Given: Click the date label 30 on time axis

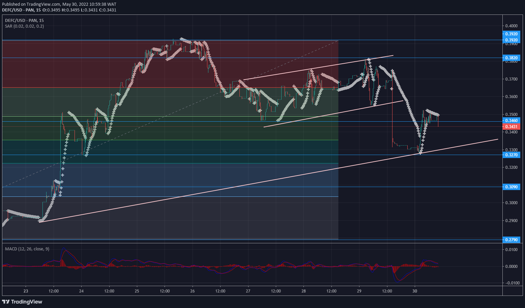Looking at the screenshot, I should [x=415, y=291].
